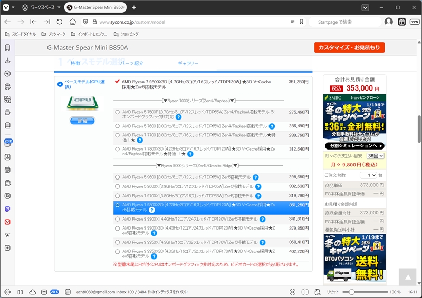422x298 pixels.
Task: Open the Bookmarks panel in sidebar
Action: point(7,47)
